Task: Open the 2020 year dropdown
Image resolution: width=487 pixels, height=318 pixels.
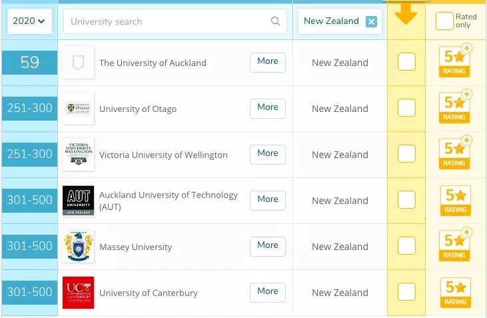Action: 29,21
